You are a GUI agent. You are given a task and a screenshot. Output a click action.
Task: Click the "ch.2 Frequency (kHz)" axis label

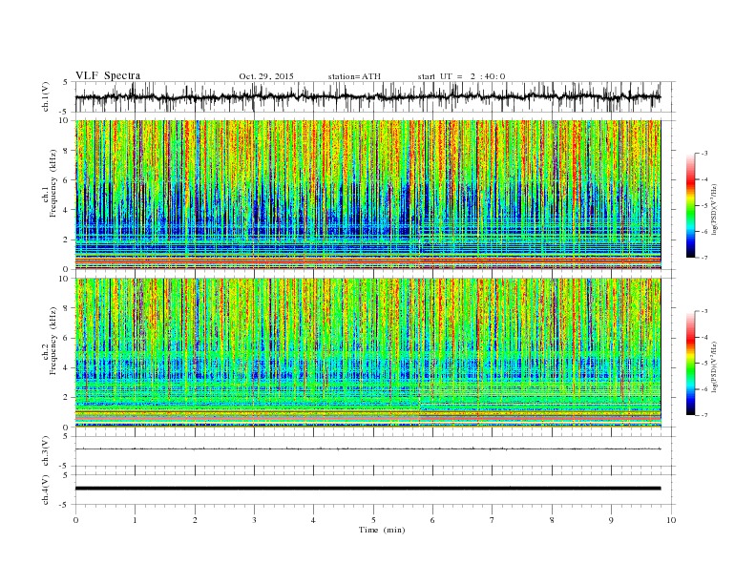pos(50,341)
